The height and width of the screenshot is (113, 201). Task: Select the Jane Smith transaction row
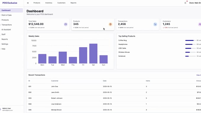(x=114, y=92)
